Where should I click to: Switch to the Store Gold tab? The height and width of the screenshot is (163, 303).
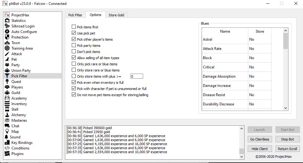pos(116,15)
